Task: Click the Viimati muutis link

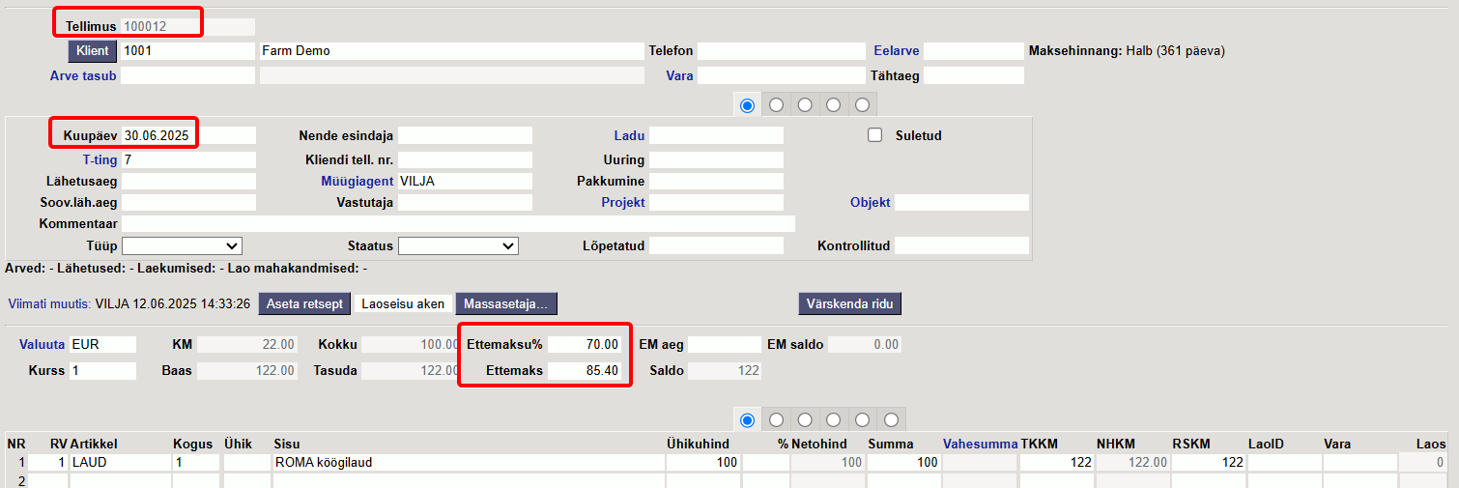Action: 49,303
